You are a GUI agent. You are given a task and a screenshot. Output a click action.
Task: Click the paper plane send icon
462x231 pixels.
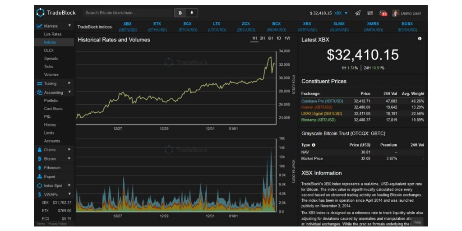click(x=357, y=13)
